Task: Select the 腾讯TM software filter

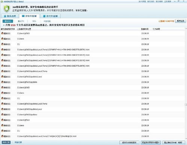Action: (x=21, y=21)
